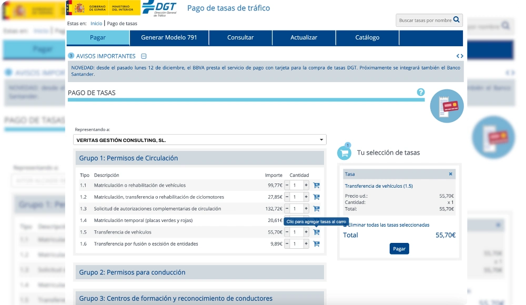Open the Catálogo tab
Image resolution: width=526 pixels, height=305 pixels.
pos(367,37)
